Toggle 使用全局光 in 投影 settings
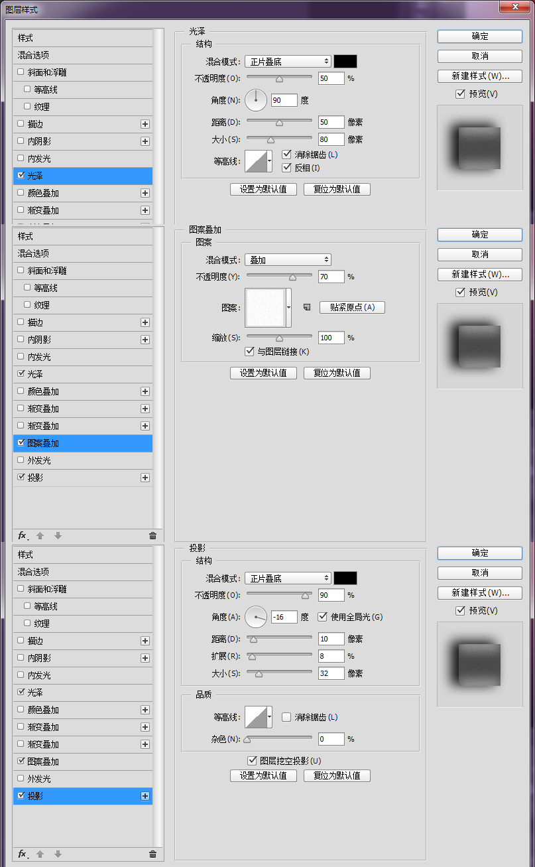 coord(320,617)
